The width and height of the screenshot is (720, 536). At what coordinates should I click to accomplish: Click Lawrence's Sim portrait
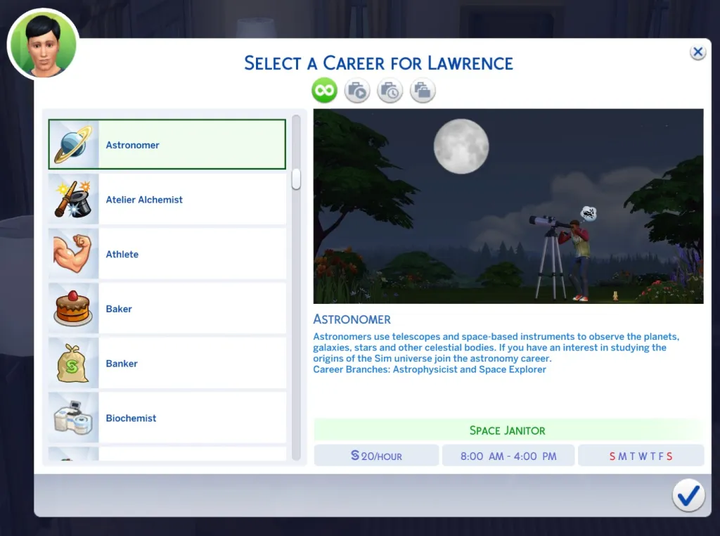click(43, 44)
